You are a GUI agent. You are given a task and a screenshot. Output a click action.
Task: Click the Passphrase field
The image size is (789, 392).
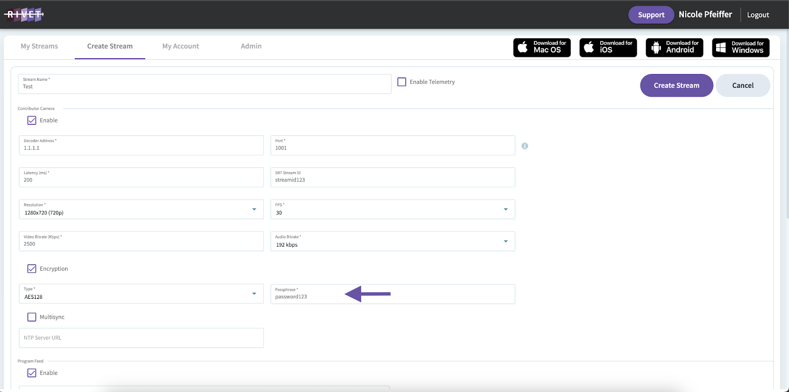point(393,294)
